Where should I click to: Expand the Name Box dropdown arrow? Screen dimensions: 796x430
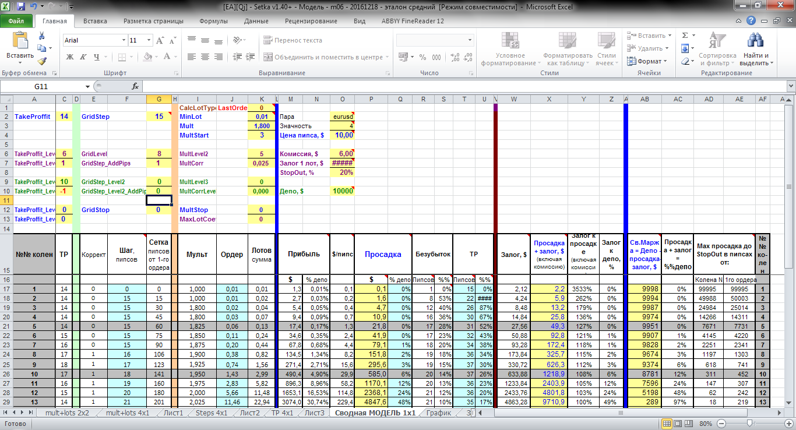point(88,86)
